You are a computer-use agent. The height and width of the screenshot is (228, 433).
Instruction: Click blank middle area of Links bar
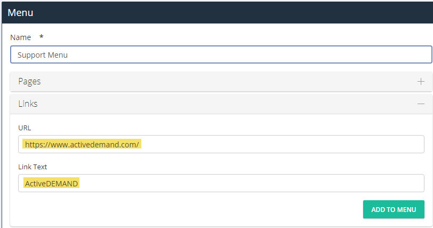221,104
